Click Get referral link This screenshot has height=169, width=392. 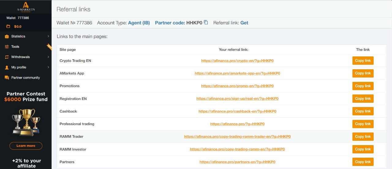[x=244, y=23]
